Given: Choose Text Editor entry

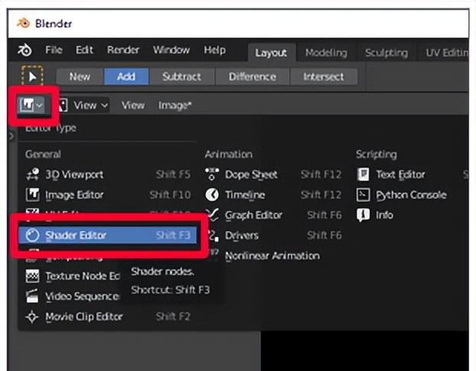Looking at the screenshot, I should [403, 174].
